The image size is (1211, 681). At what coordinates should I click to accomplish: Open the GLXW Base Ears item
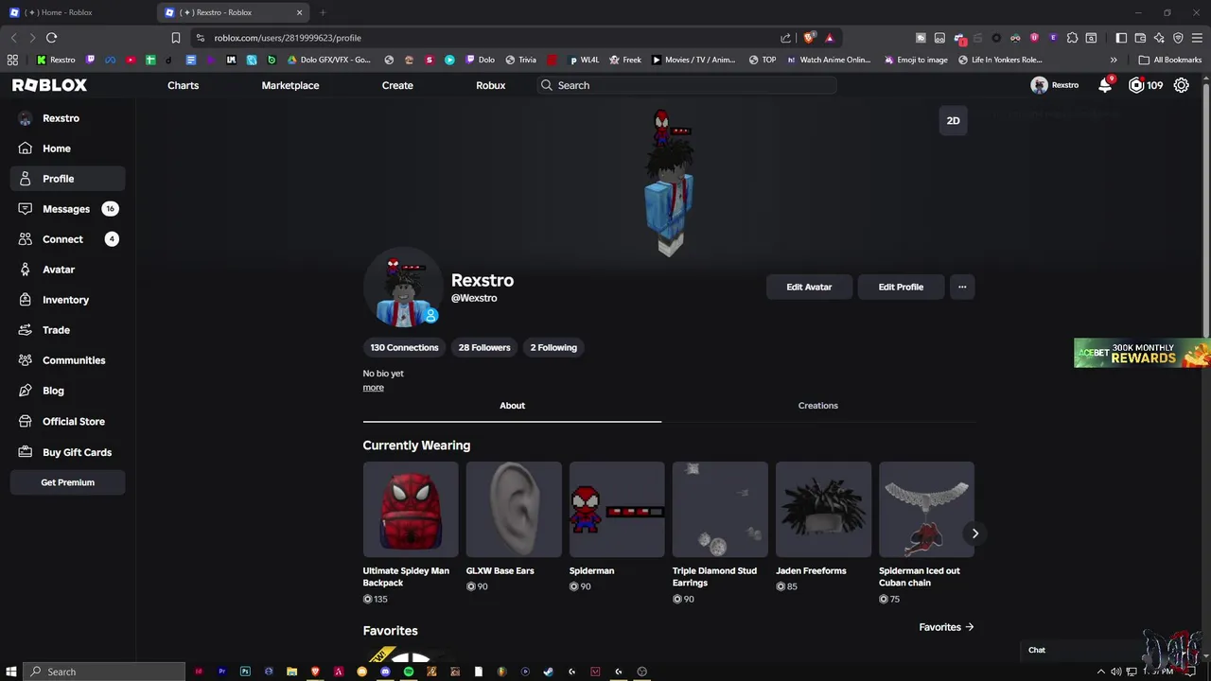(514, 528)
